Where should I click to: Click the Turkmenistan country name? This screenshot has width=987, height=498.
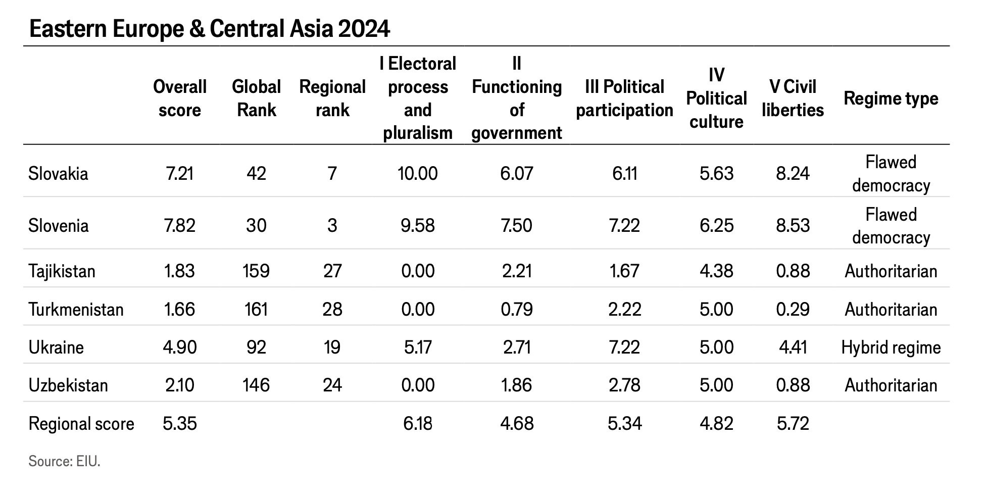pyautogui.click(x=76, y=309)
